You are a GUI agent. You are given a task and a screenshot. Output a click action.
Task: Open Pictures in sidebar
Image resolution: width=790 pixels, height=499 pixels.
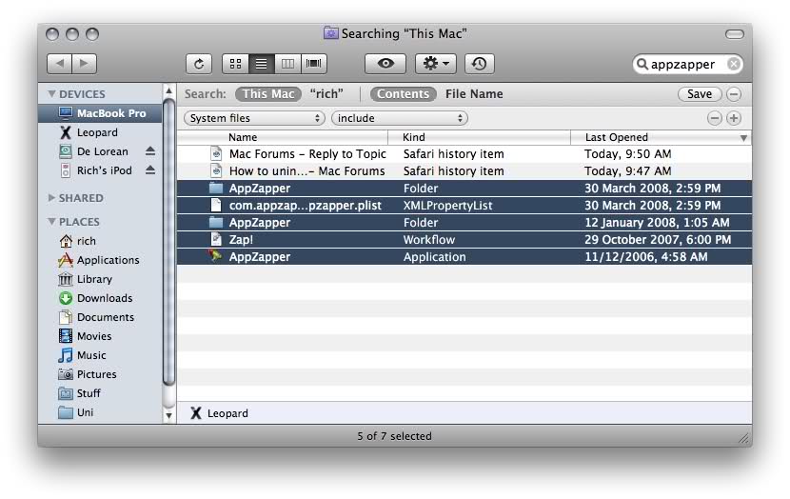(x=100, y=374)
